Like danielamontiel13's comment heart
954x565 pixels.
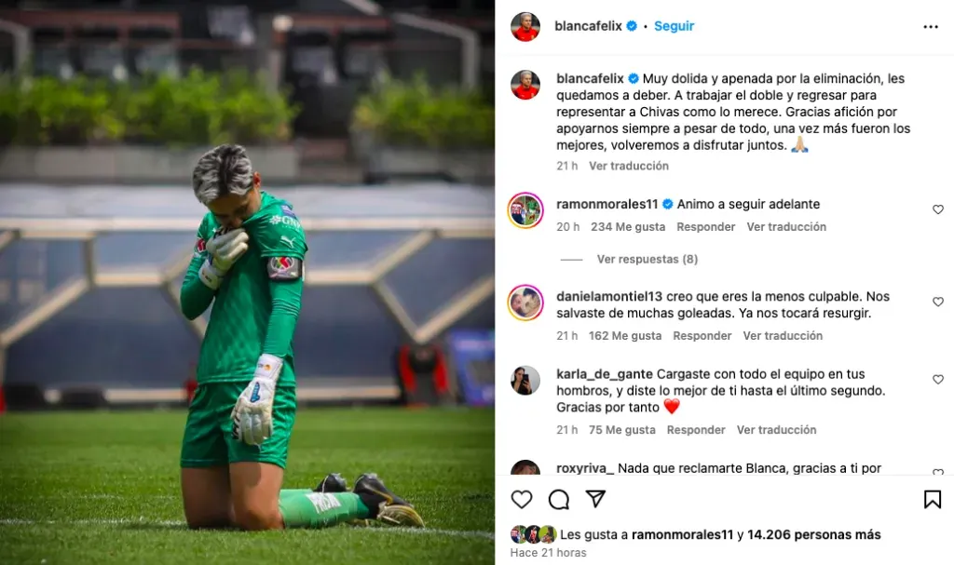click(937, 302)
